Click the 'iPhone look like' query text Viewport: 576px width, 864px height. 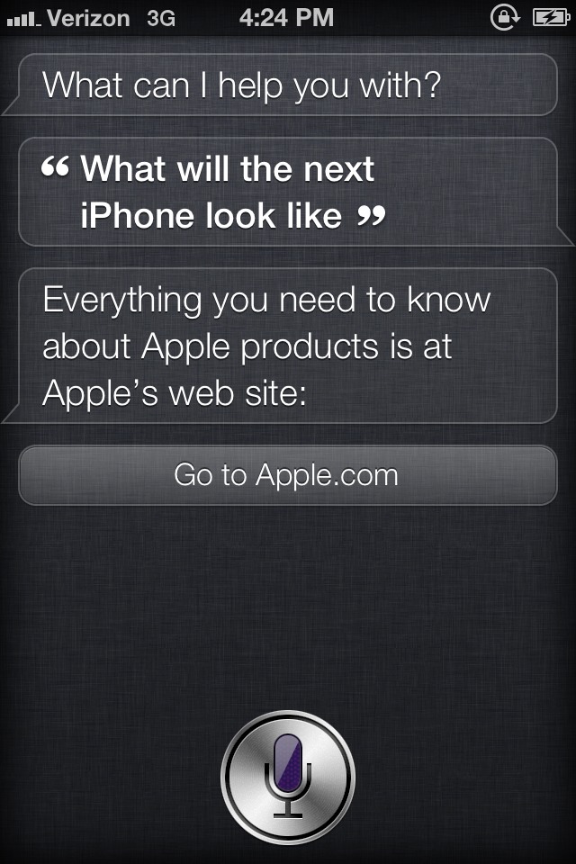[211, 215]
